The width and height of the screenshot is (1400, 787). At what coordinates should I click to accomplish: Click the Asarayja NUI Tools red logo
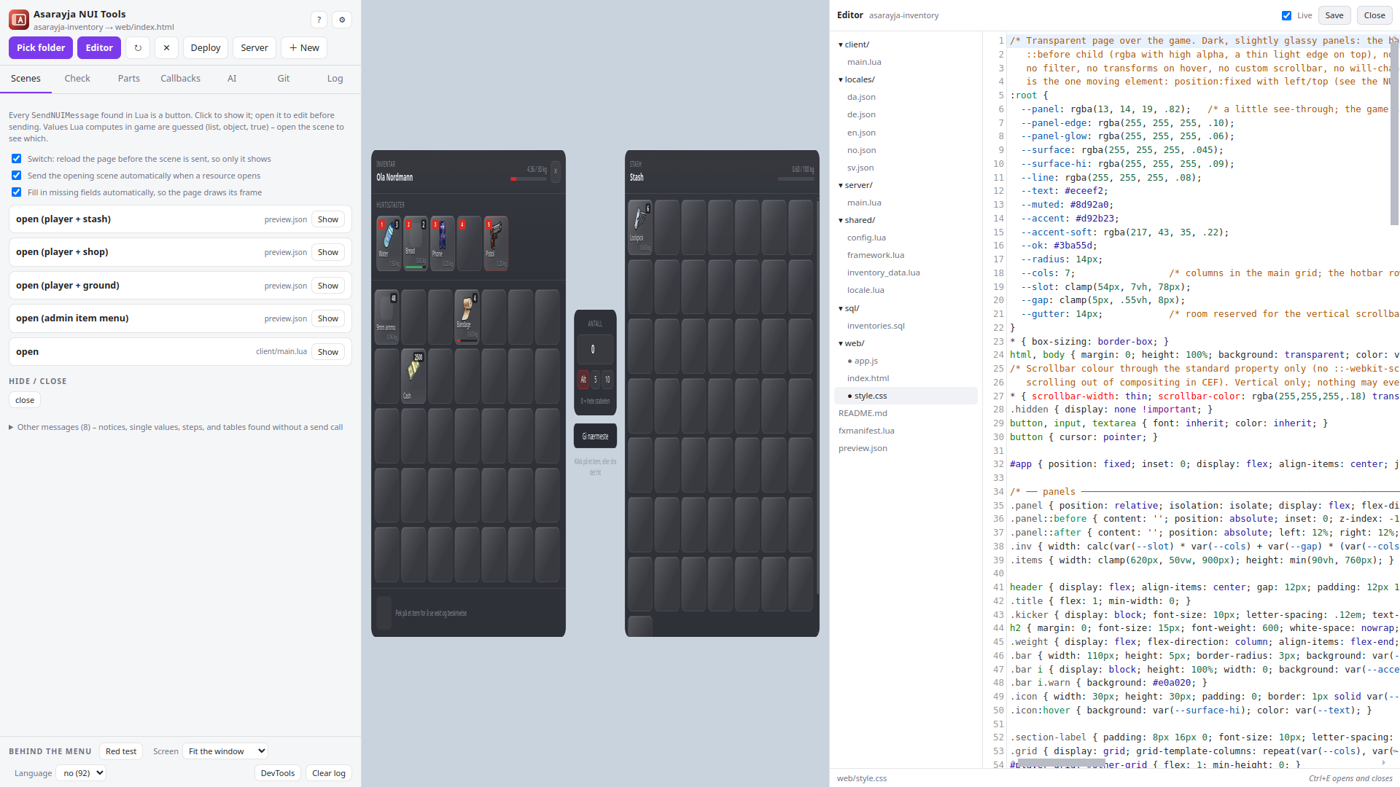[19, 20]
